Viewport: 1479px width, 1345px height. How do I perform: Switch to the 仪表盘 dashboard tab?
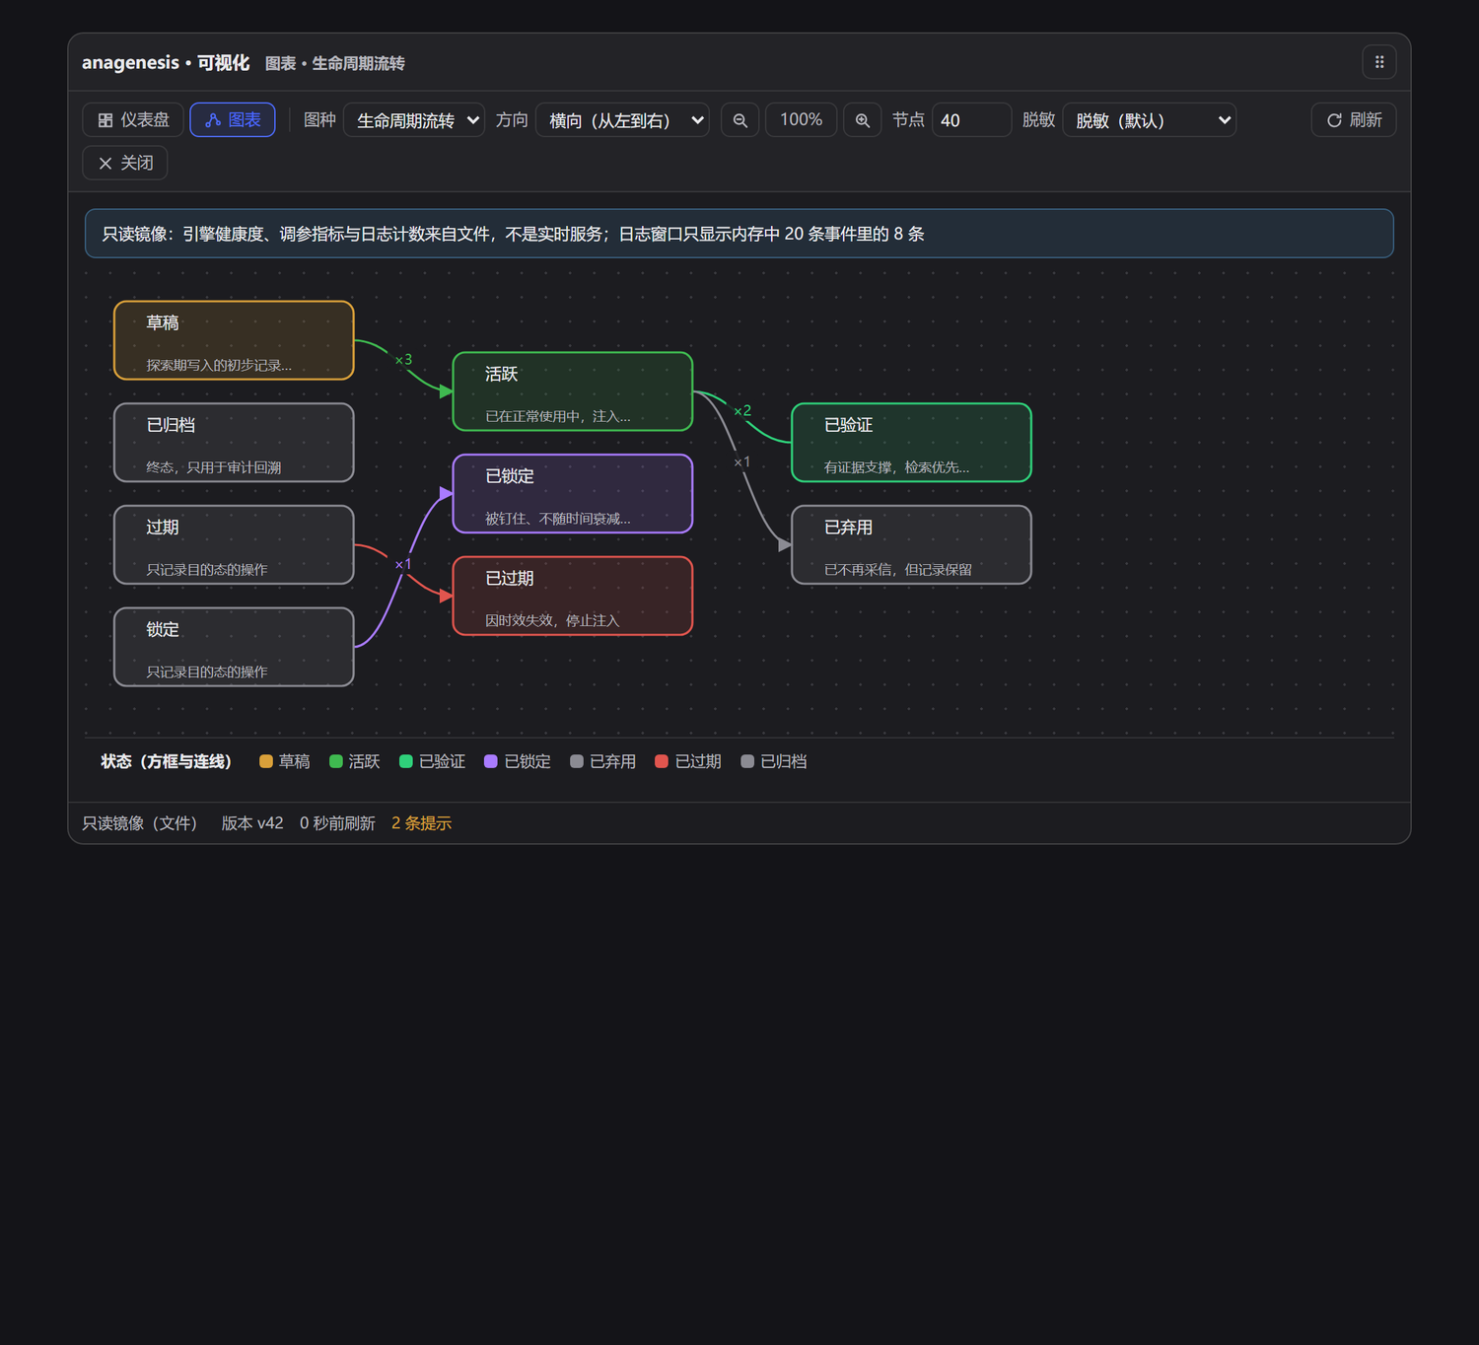pyautogui.click(x=133, y=120)
